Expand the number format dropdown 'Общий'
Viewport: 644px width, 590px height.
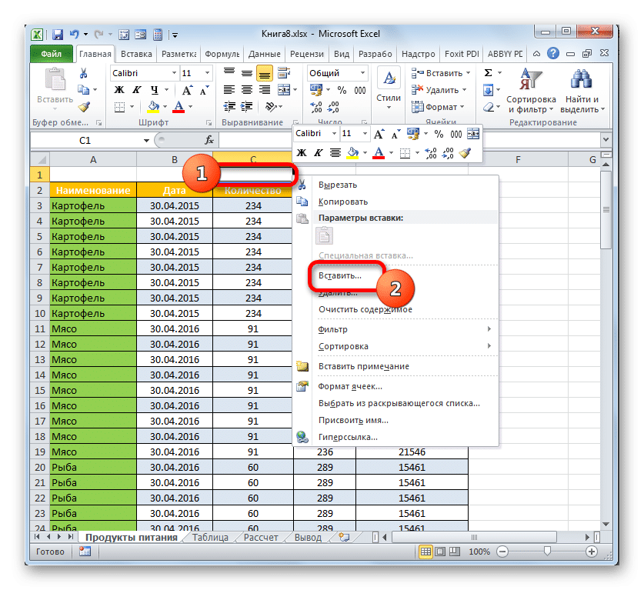[x=362, y=73]
